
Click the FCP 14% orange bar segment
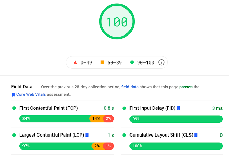[x=96, y=119]
